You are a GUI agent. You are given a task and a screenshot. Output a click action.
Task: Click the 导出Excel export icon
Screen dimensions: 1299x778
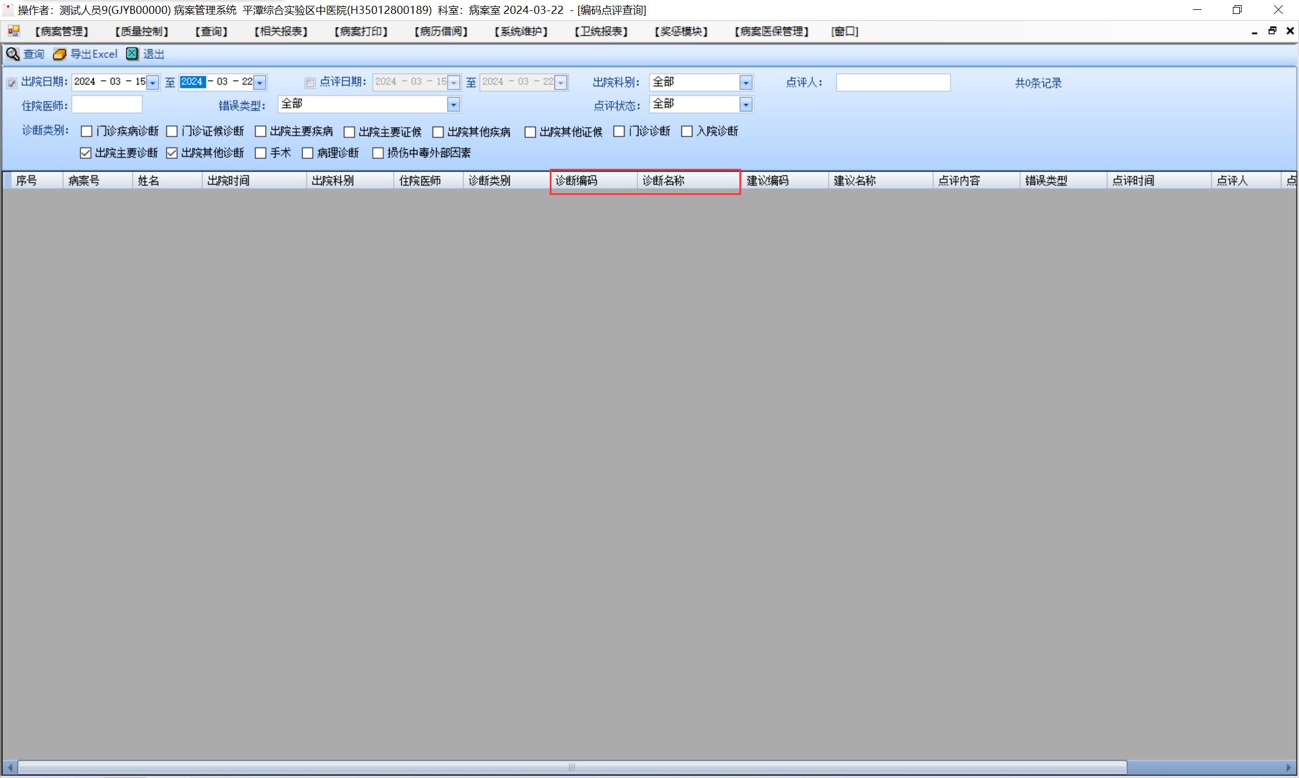tap(60, 54)
